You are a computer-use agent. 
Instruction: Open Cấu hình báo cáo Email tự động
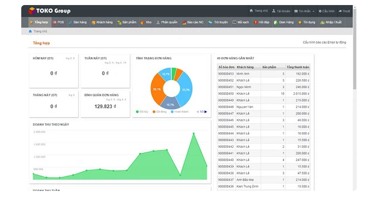324,43
